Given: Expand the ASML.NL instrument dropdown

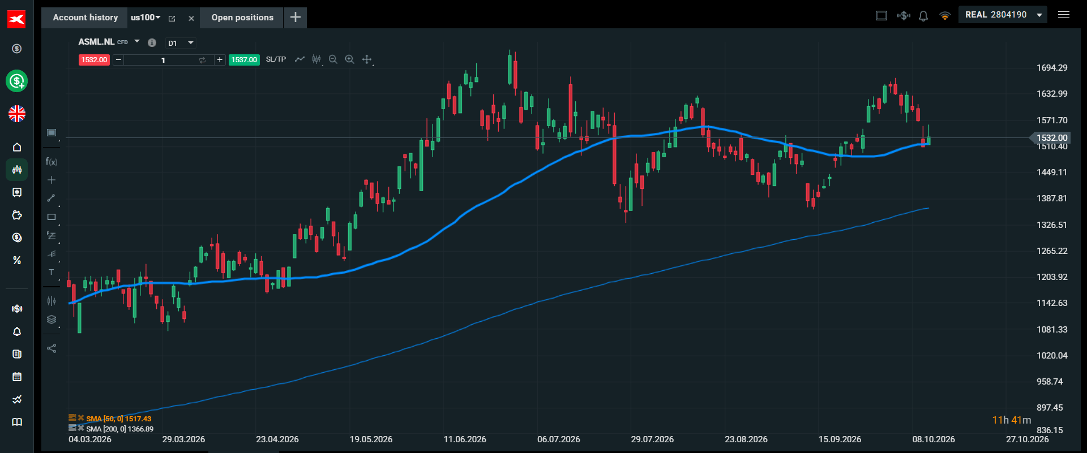Looking at the screenshot, I should coord(137,41).
